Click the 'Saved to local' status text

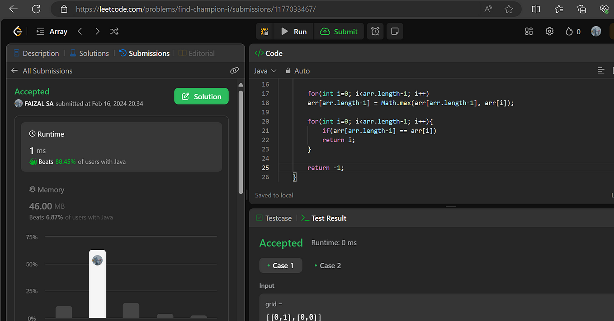click(274, 195)
